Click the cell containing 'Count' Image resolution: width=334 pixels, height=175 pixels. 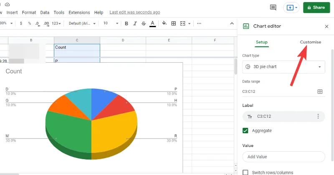click(77, 47)
